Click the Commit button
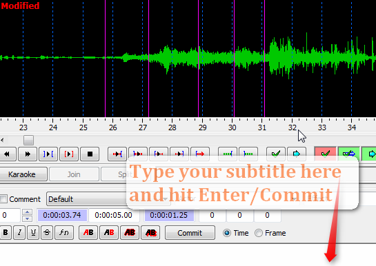Screen dimensions: 376x266 pyautogui.click(x=190, y=233)
